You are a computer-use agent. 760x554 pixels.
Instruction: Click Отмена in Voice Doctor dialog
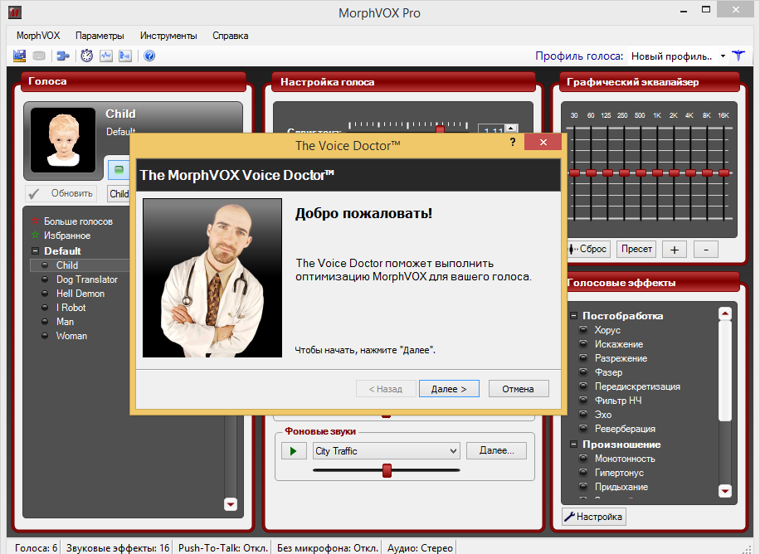click(518, 389)
